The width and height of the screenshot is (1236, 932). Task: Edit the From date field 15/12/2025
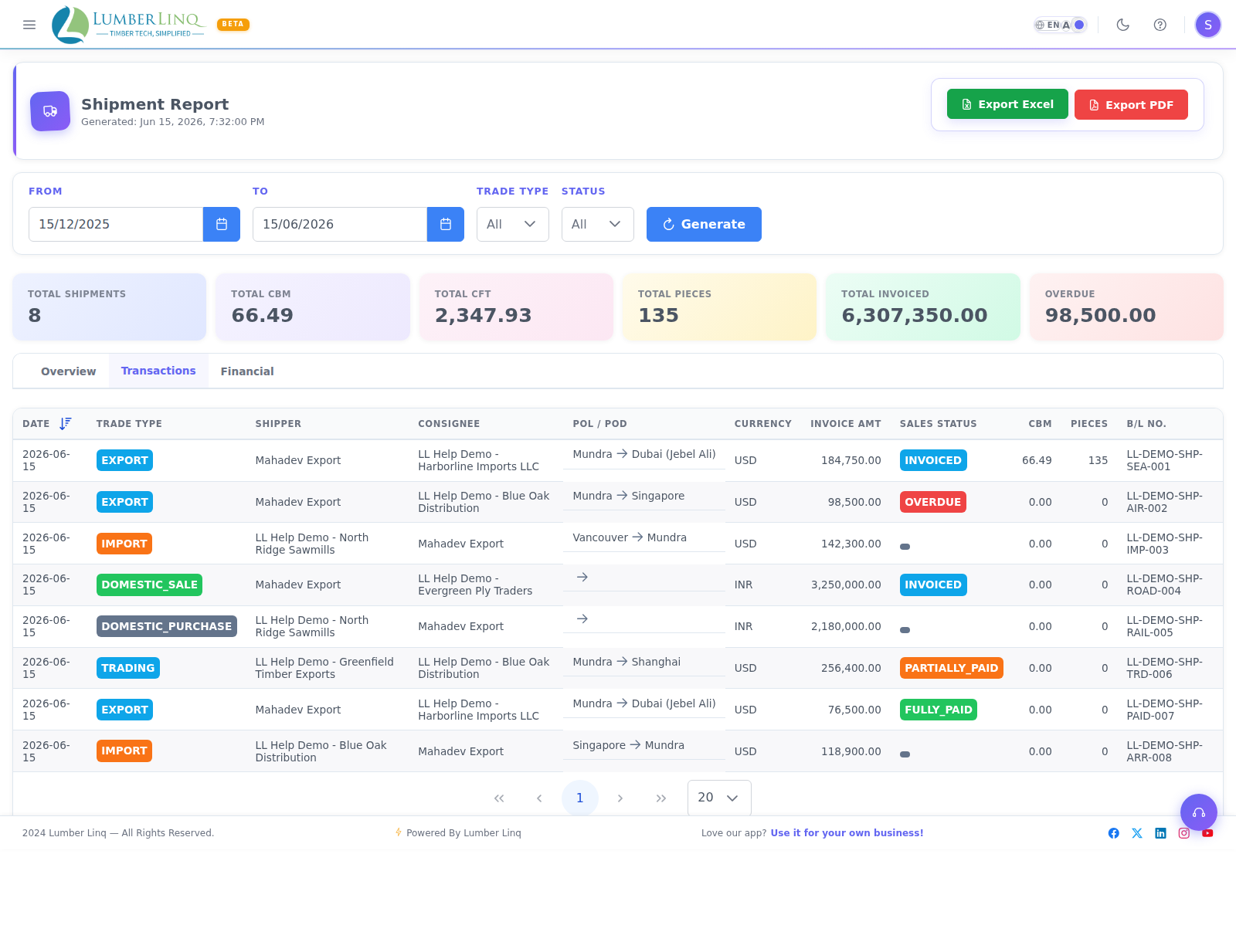[116, 224]
